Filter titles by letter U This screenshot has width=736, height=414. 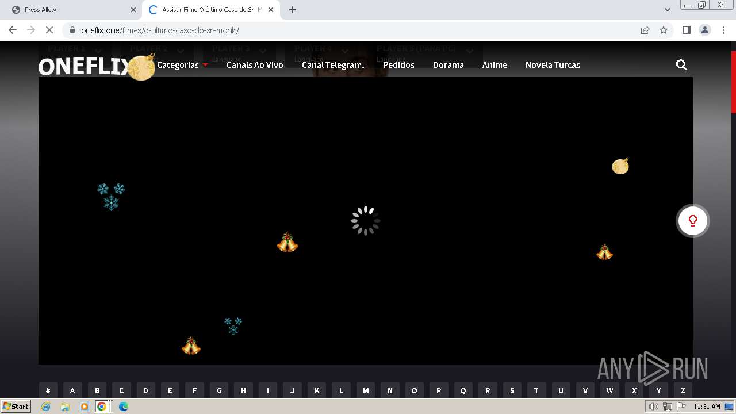561,390
